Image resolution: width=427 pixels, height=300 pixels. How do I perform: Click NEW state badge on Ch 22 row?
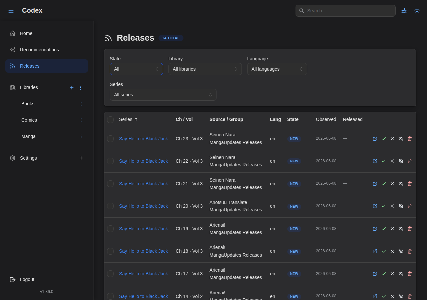(294, 161)
